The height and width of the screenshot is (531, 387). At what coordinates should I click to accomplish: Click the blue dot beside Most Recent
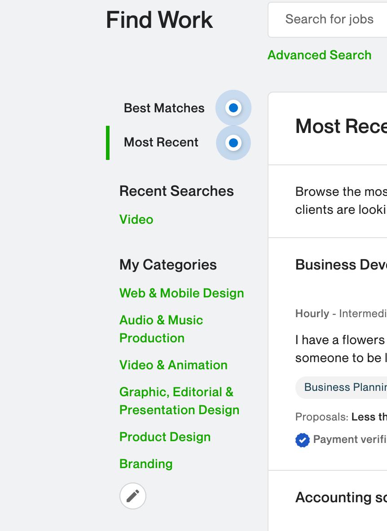(x=233, y=143)
